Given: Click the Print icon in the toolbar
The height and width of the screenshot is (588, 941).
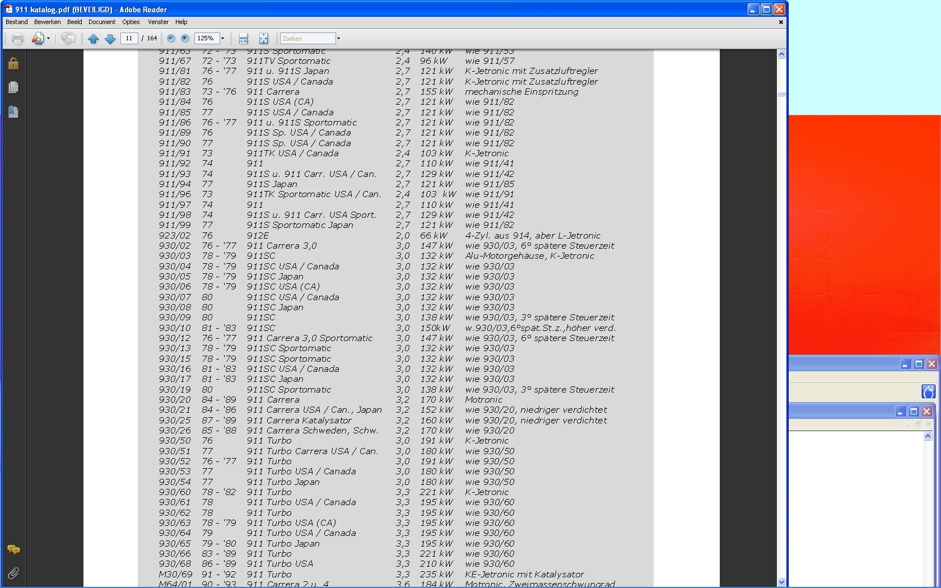Looking at the screenshot, I should (x=17, y=39).
